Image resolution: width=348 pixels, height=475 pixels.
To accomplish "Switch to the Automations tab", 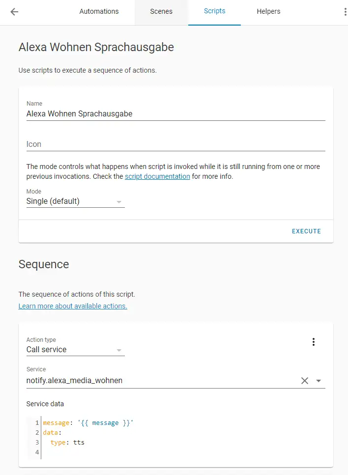I will (99, 12).
